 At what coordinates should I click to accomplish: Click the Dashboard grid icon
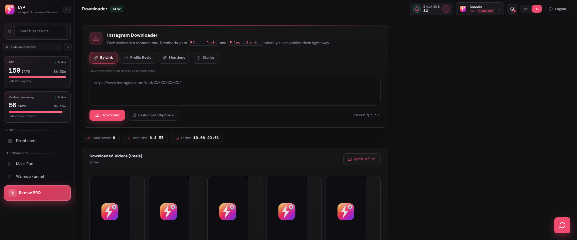tap(10, 141)
